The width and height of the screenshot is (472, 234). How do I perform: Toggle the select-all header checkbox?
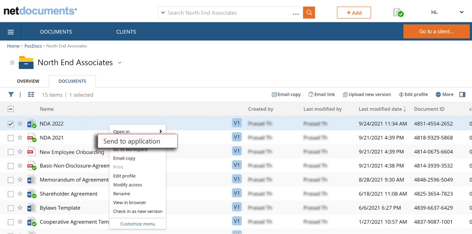tap(11, 109)
